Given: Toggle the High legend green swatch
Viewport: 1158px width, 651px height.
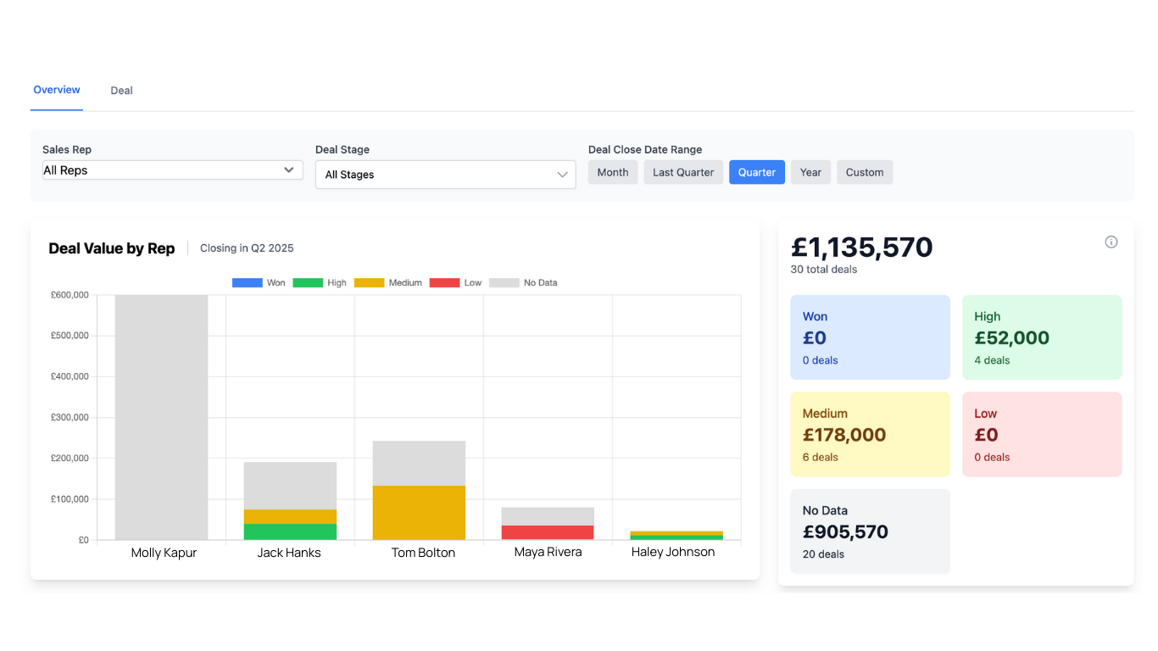Looking at the screenshot, I should point(308,283).
